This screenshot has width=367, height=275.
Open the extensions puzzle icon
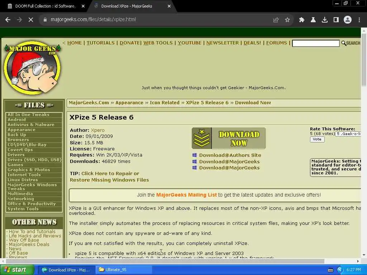click(302, 20)
